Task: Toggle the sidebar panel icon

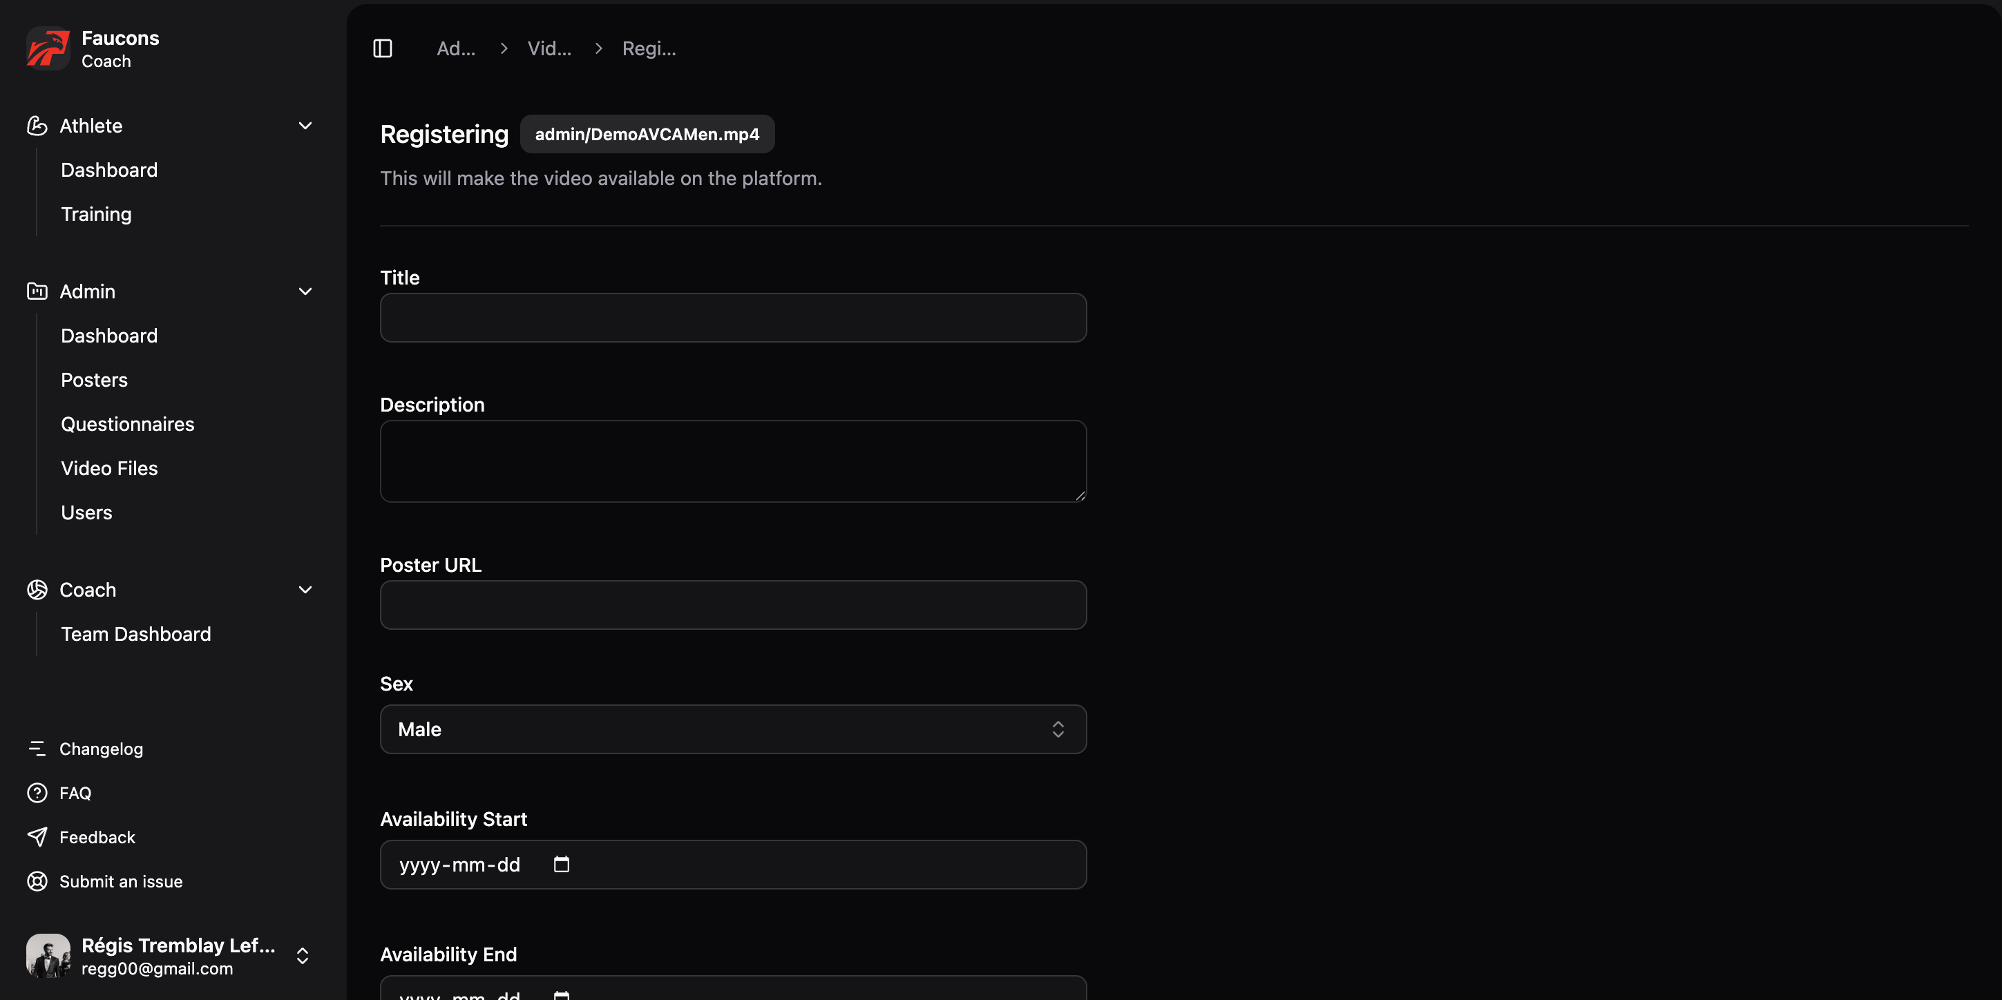Action: pyautogui.click(x=383, y=48)
